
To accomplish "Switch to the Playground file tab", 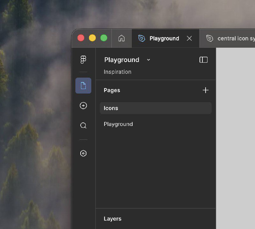I will (x=164, y=38).
